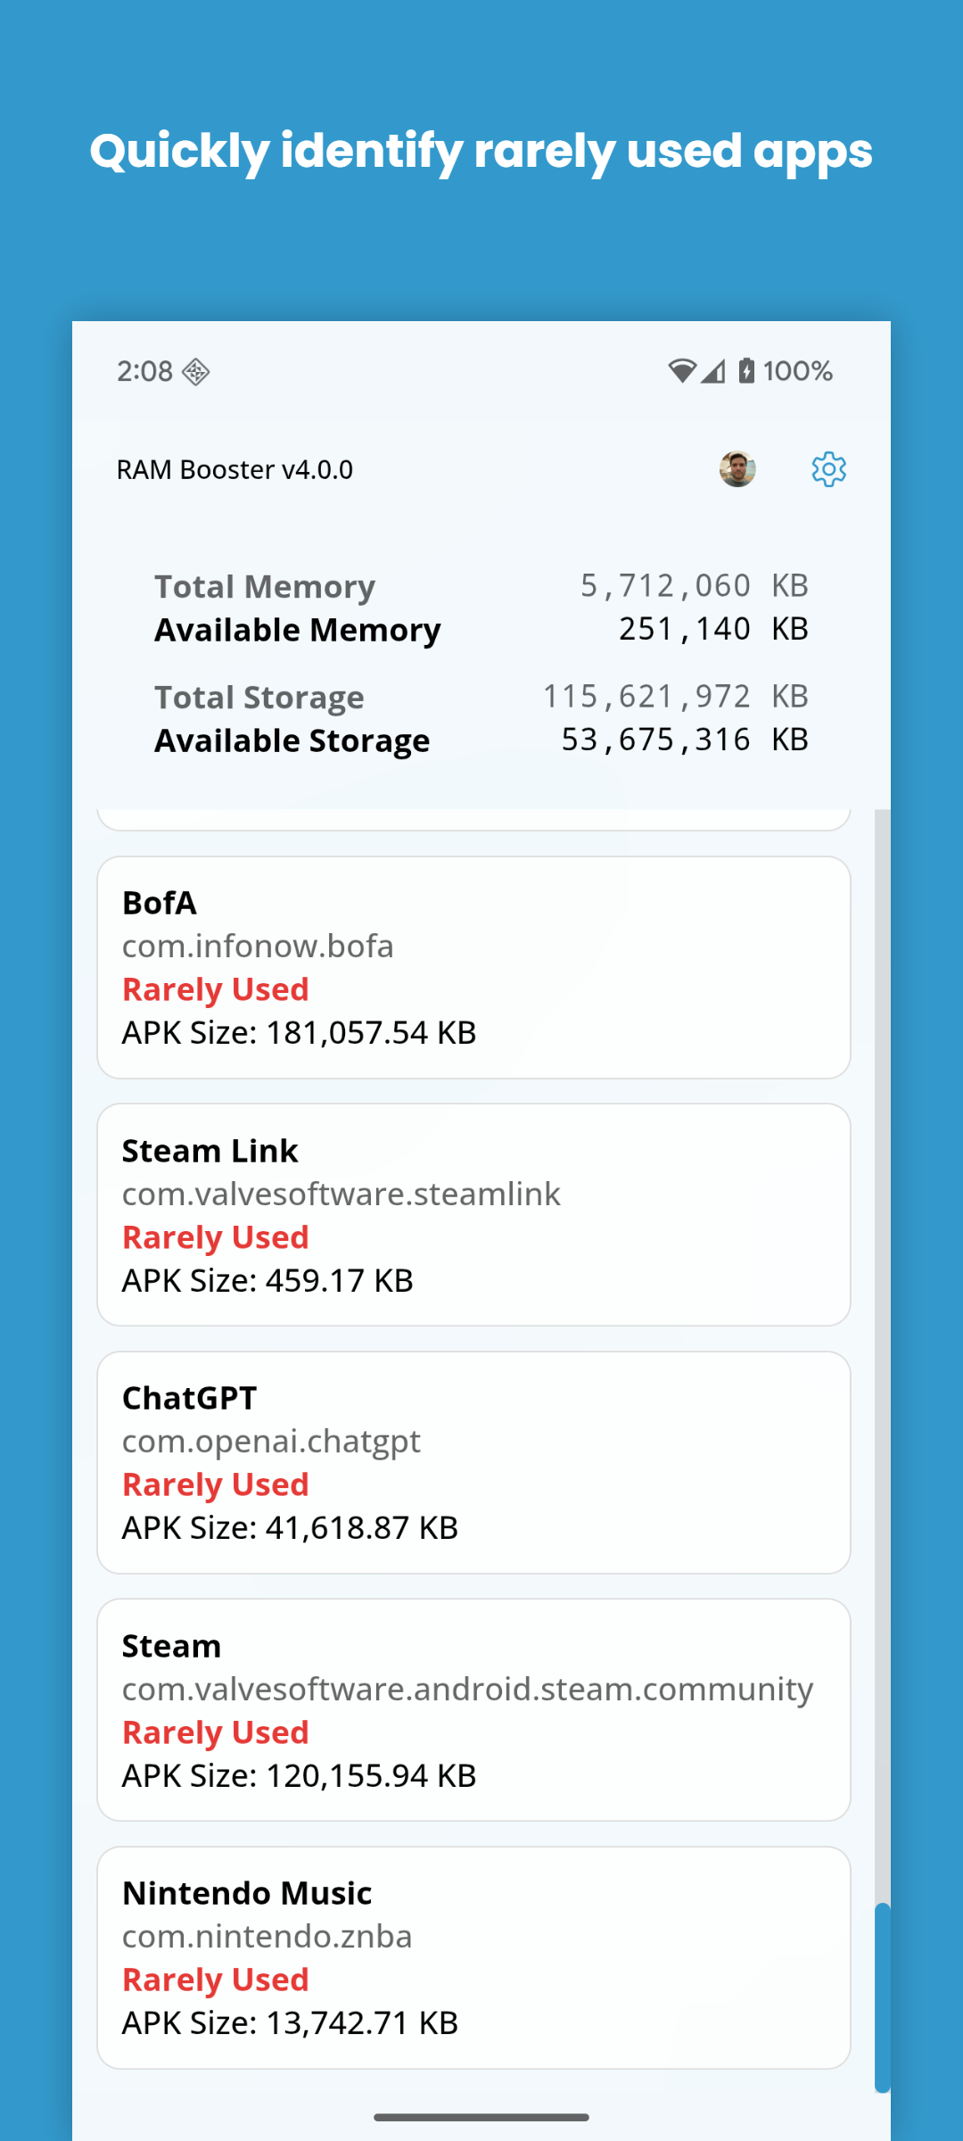The image size is (963, 2141).
Task: Tap the Total Storage label
Action: coord(259,698)
